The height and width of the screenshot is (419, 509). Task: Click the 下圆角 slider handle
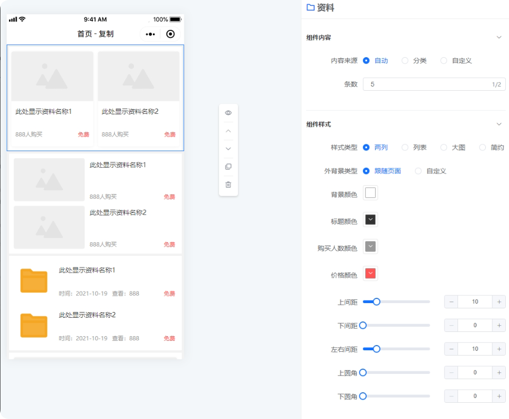tap(363, 396)
